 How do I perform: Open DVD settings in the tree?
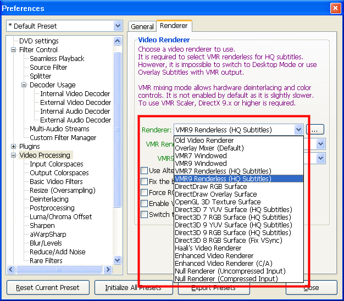point(39,41)
